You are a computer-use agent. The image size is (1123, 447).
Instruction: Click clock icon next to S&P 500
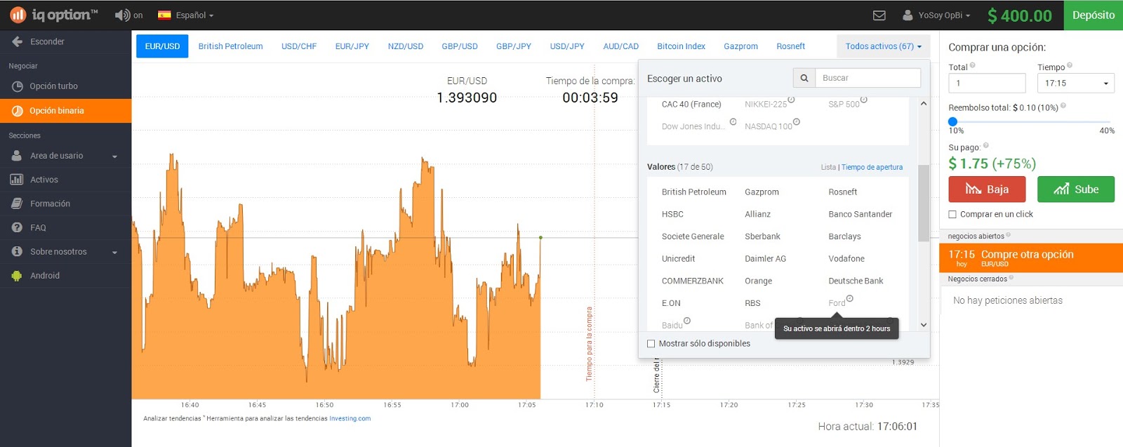click(x=863, y=100)
